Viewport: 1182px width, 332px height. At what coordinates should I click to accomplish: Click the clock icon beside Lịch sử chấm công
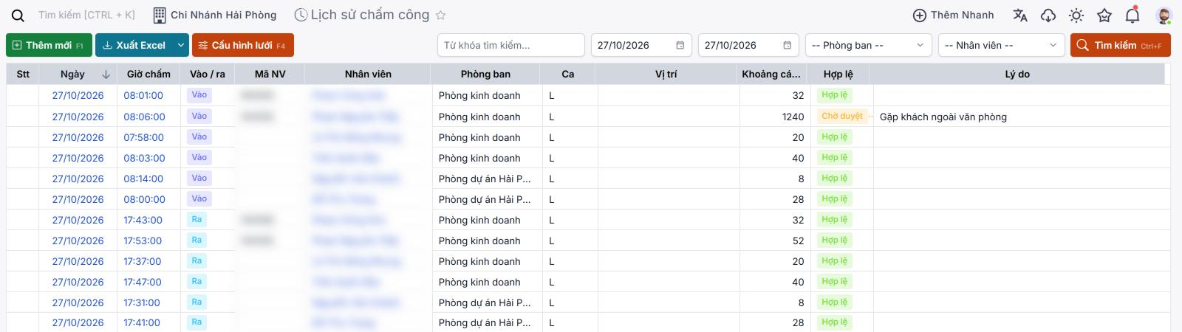click(x=301, y=15)
